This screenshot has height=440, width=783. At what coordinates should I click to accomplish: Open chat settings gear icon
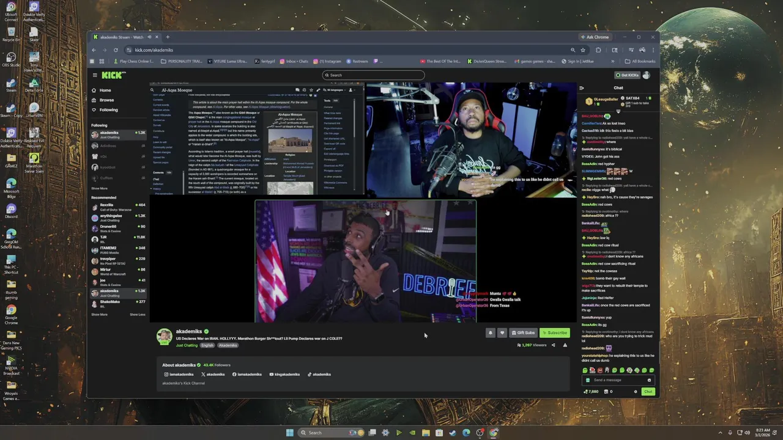click(x=635, y=392)
